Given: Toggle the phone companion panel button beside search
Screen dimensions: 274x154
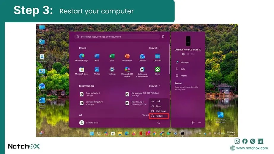Looking at the screenshot, I should (163, 36).
